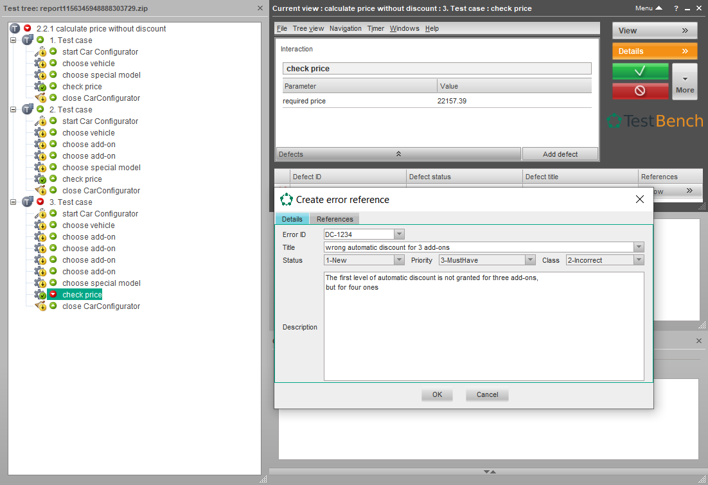Click TestBench logo icon in error dialog title
The height and width of the screenshot is (485, 708).
coord(287,199)
